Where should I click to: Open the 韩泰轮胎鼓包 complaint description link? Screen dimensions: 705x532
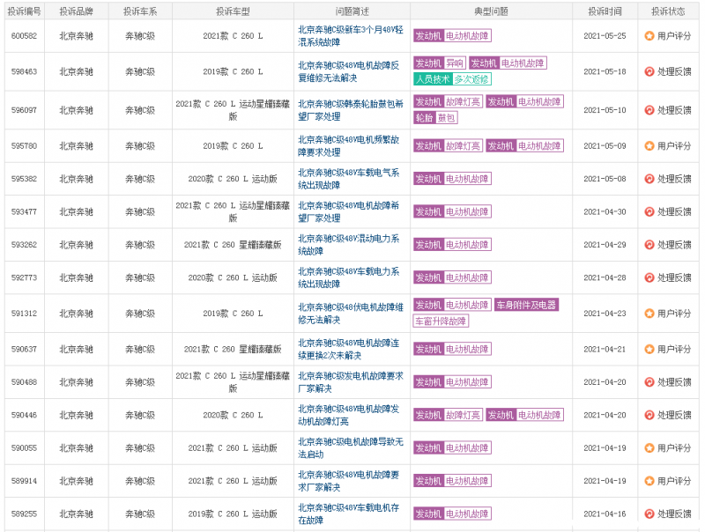coord(350,110)
